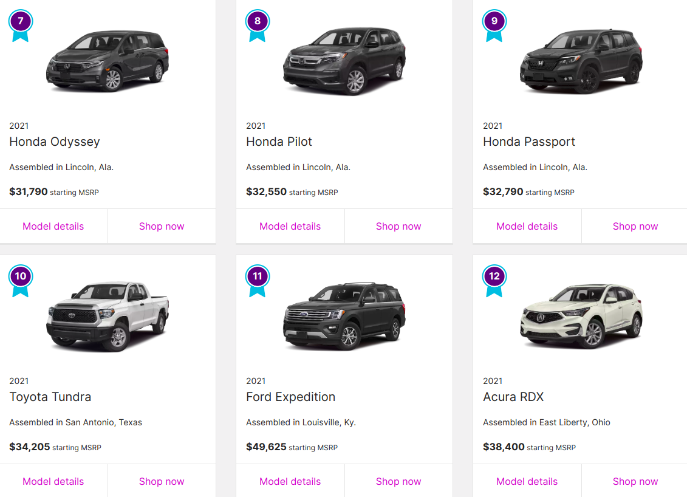687x497 pixels.
Task: Open Model details for Ford Expedition
Action: tap(290, 481)
